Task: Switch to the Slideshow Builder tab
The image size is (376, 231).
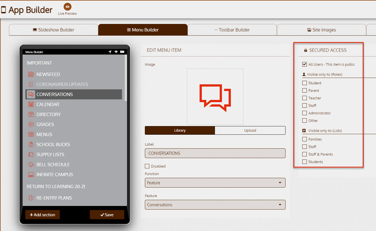Action: coord(54,30)
